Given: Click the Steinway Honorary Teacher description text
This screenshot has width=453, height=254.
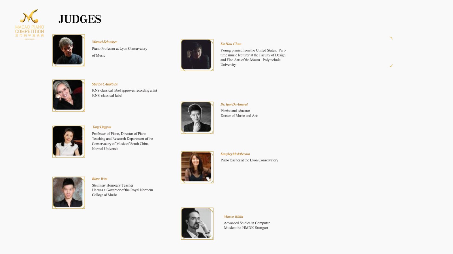Looking at the screenshot, I should click(x=112, y=185).
